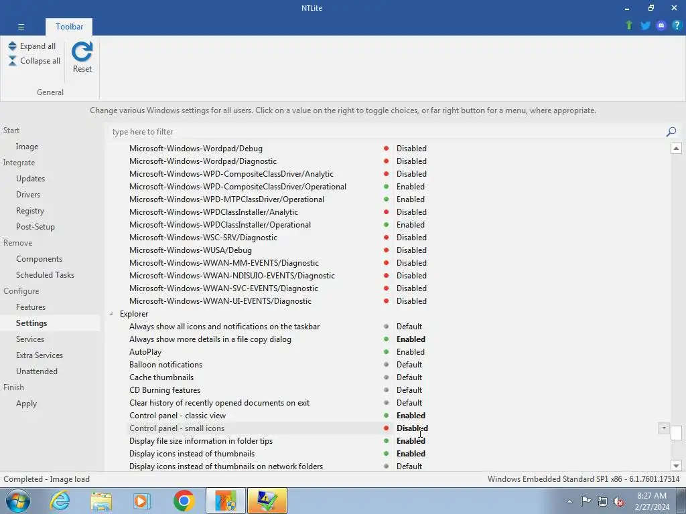Toggle Cache thumbnails Default value

[409, 377]
